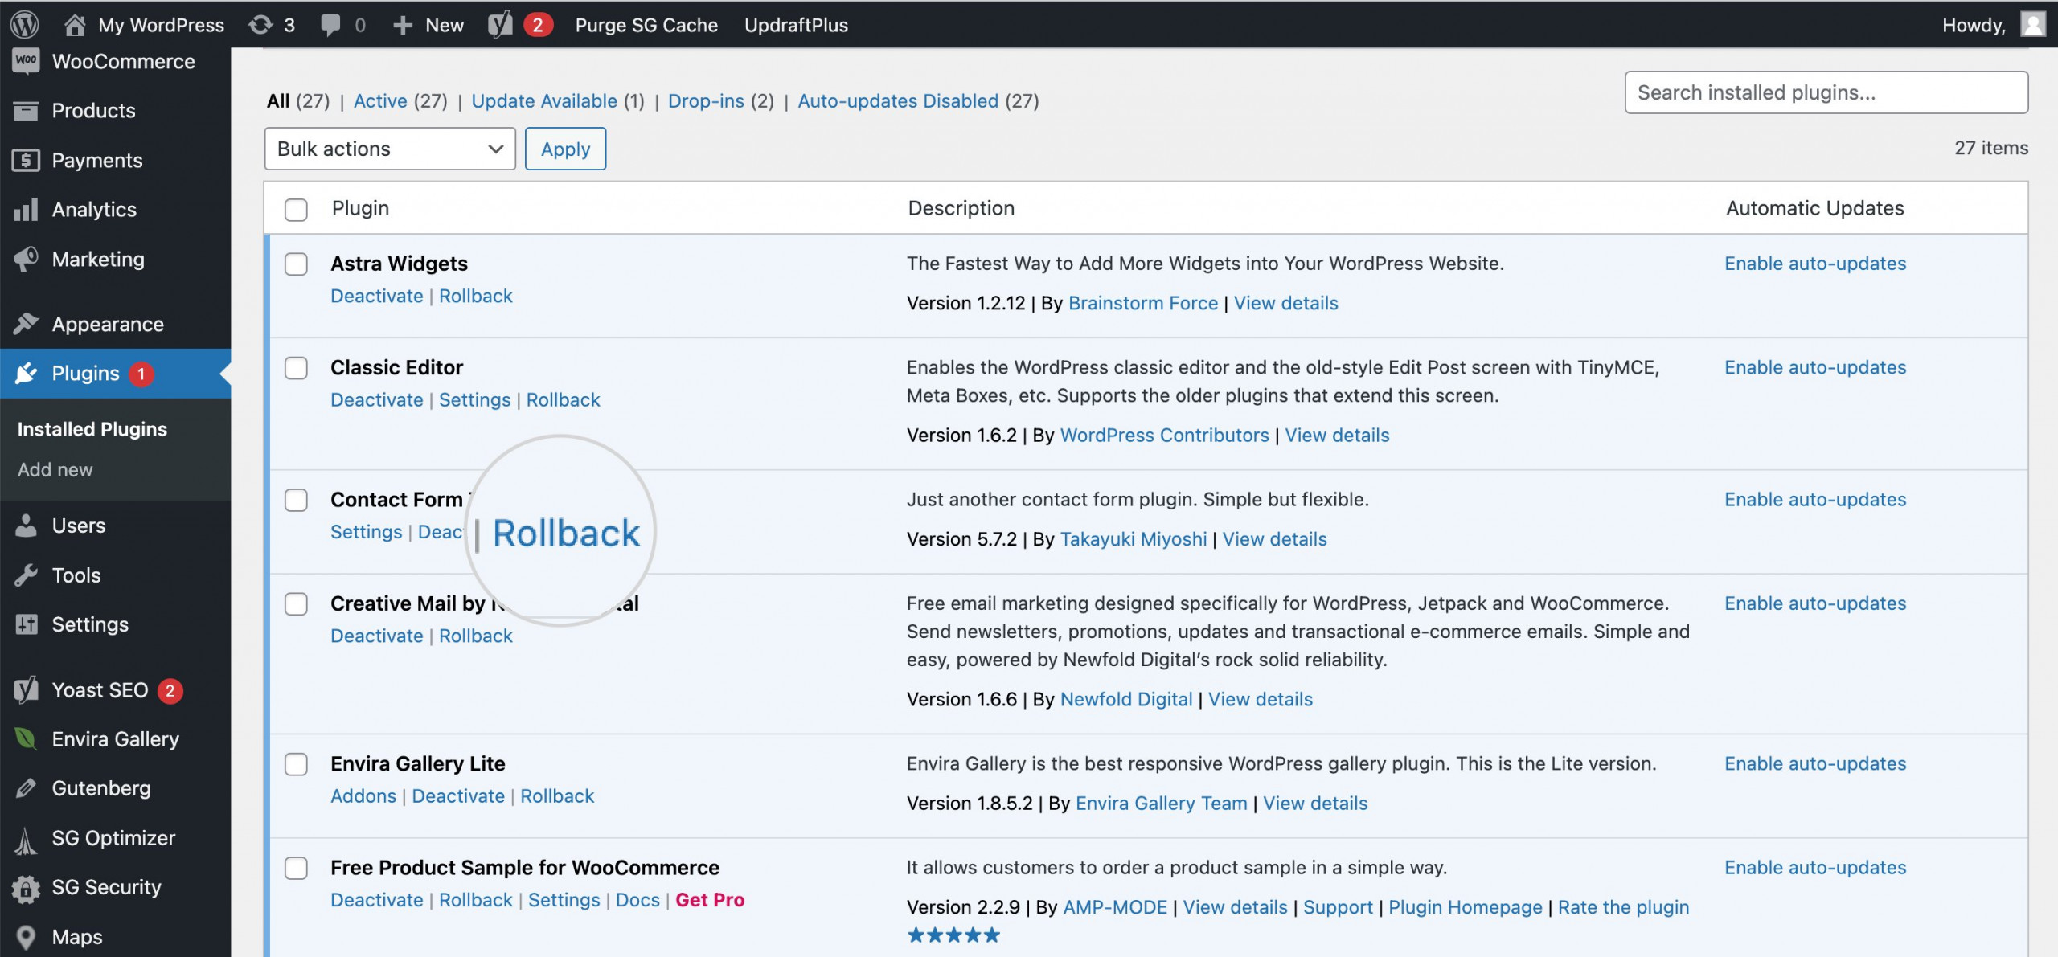
Task: Click the Maps pin icon
Action: click(26, 938)
